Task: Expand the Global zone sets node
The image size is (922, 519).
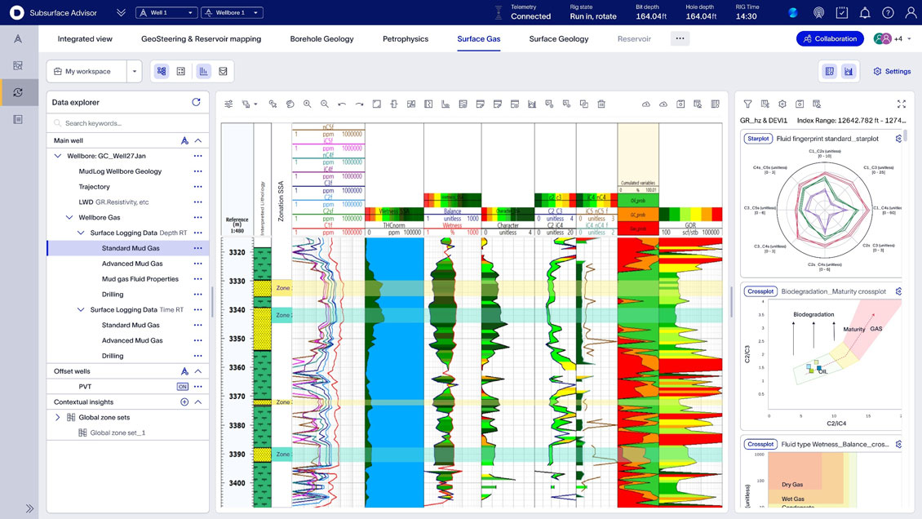Action: pos(57,418)
